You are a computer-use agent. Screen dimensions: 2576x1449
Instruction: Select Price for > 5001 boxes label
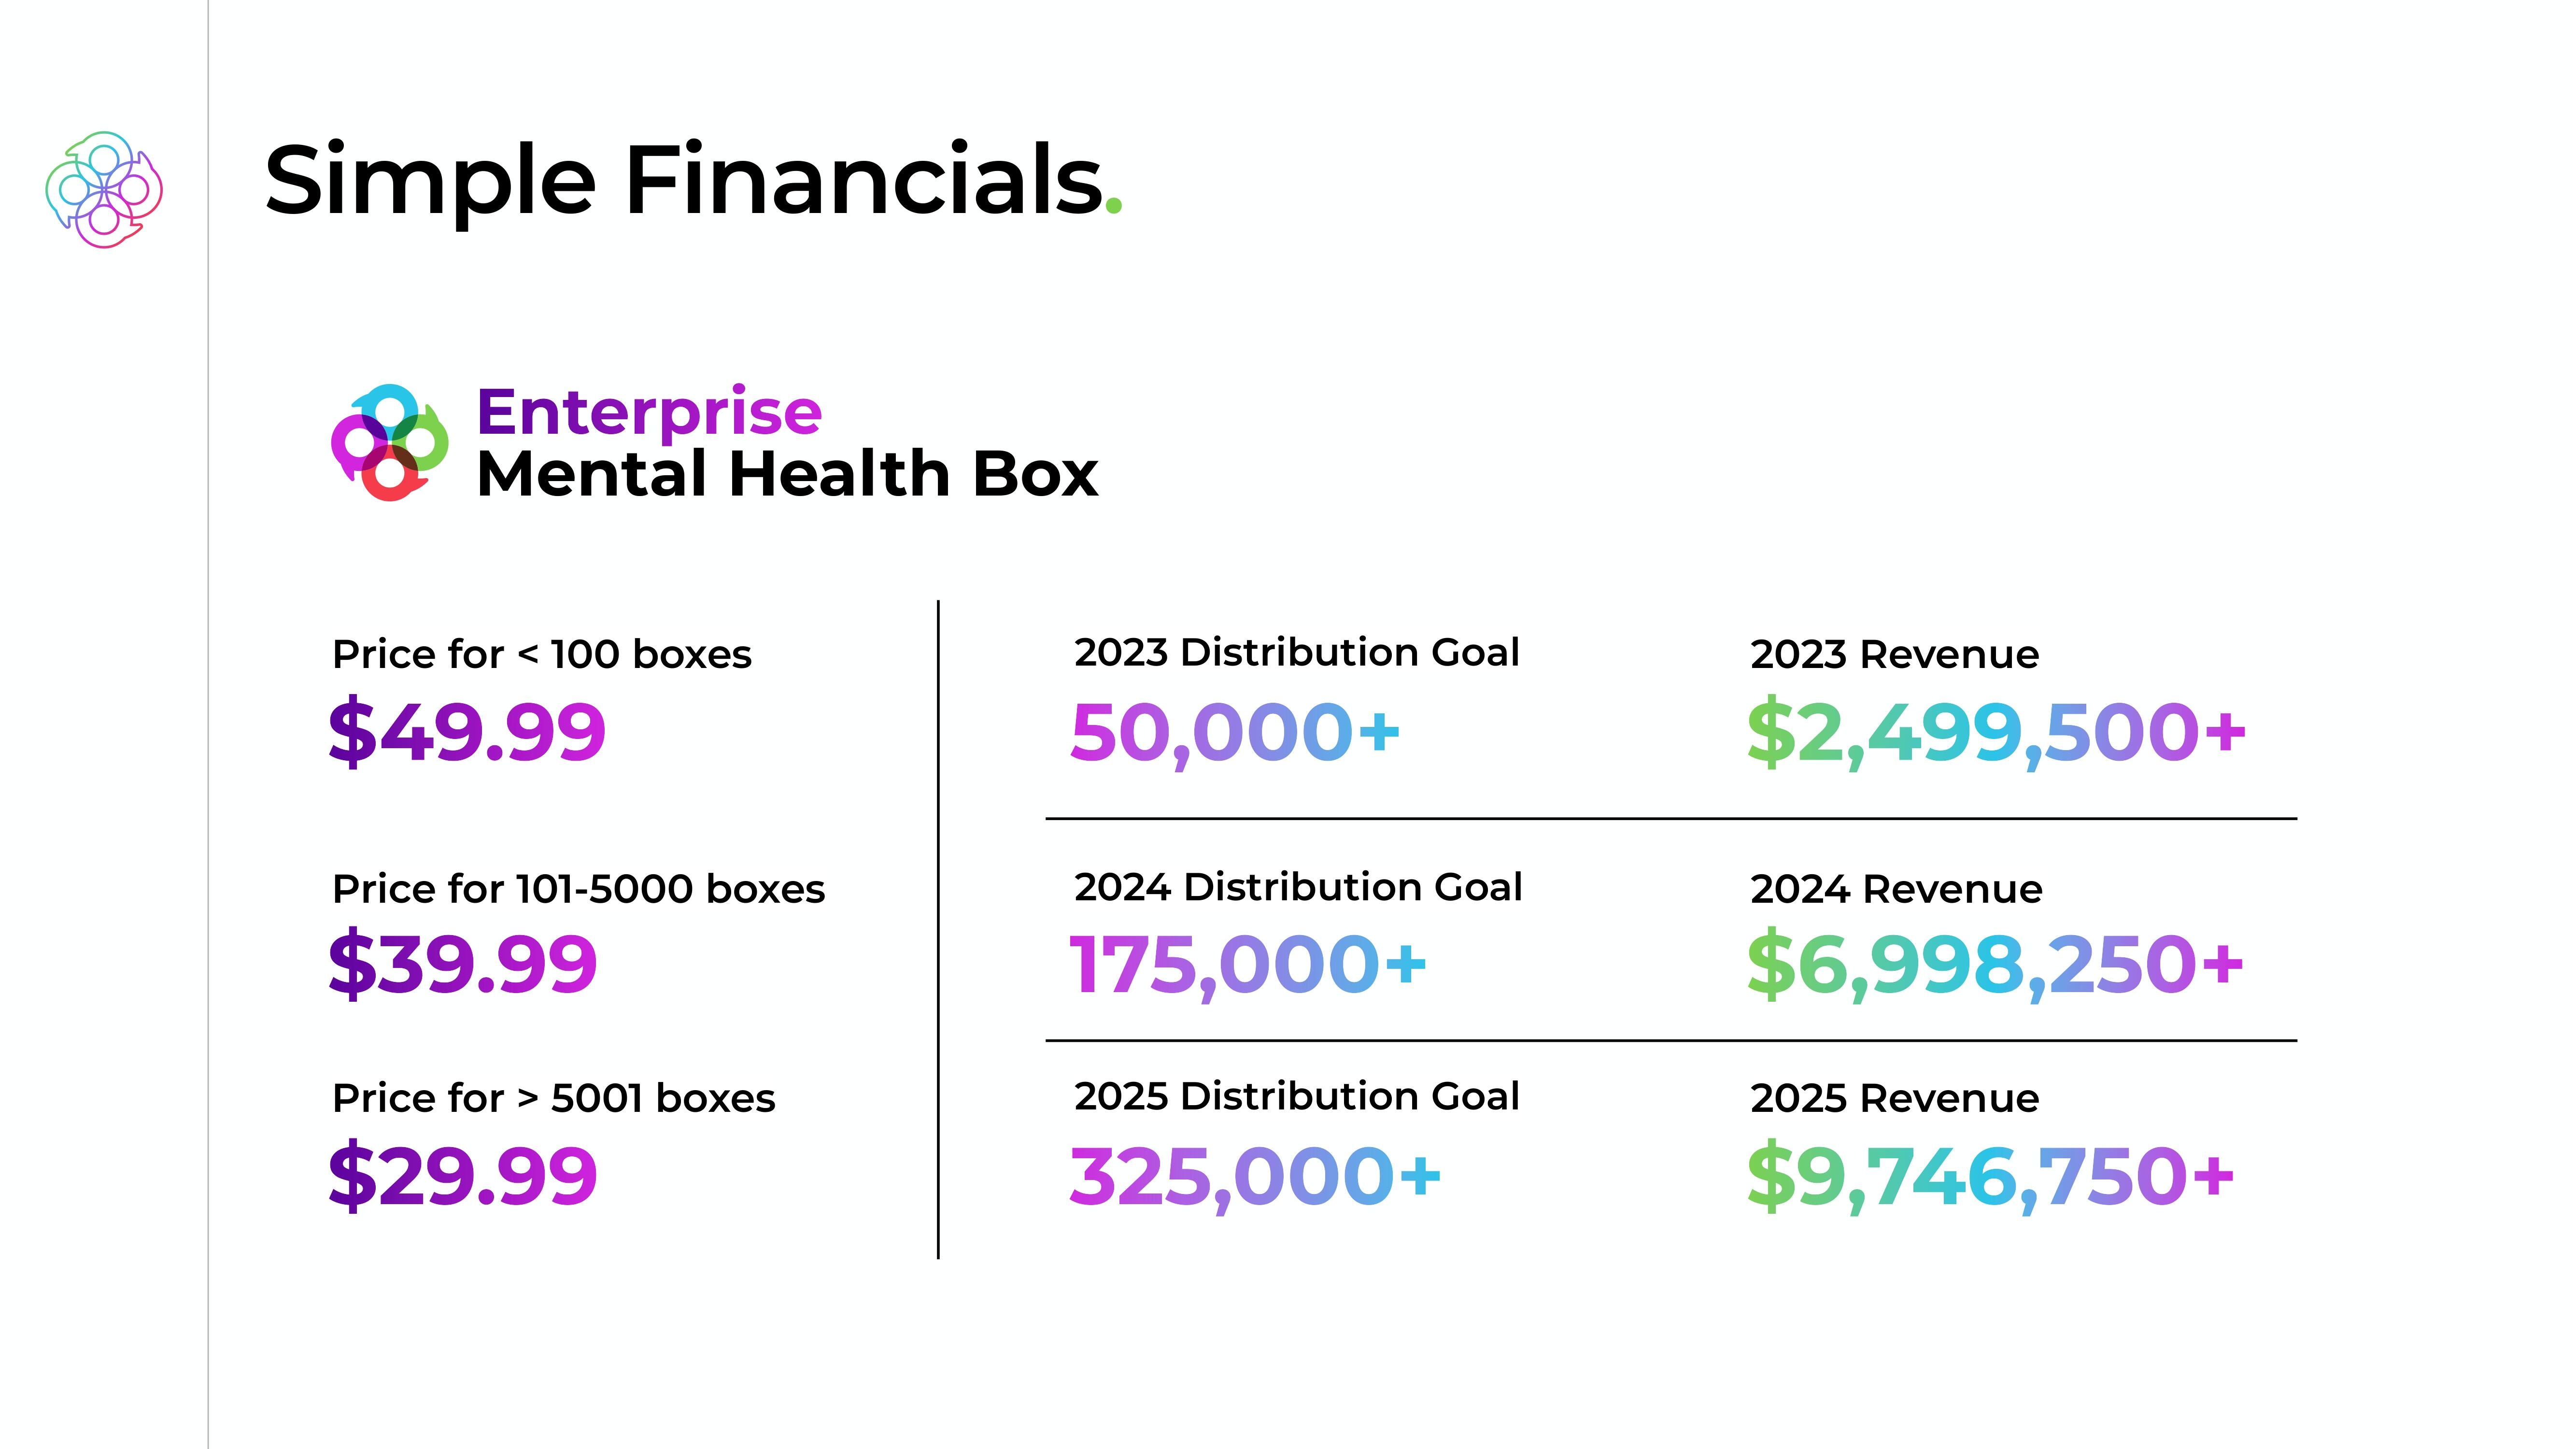(554, 1098)
